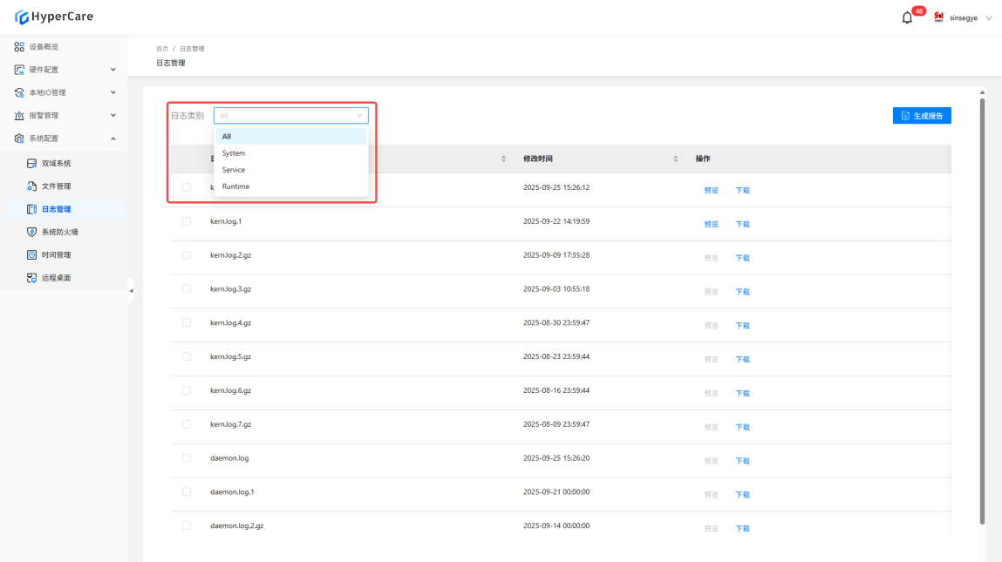Click the 时间管理 clock icon
Viewport: 1002px width, 562px height.
(31, 255)
